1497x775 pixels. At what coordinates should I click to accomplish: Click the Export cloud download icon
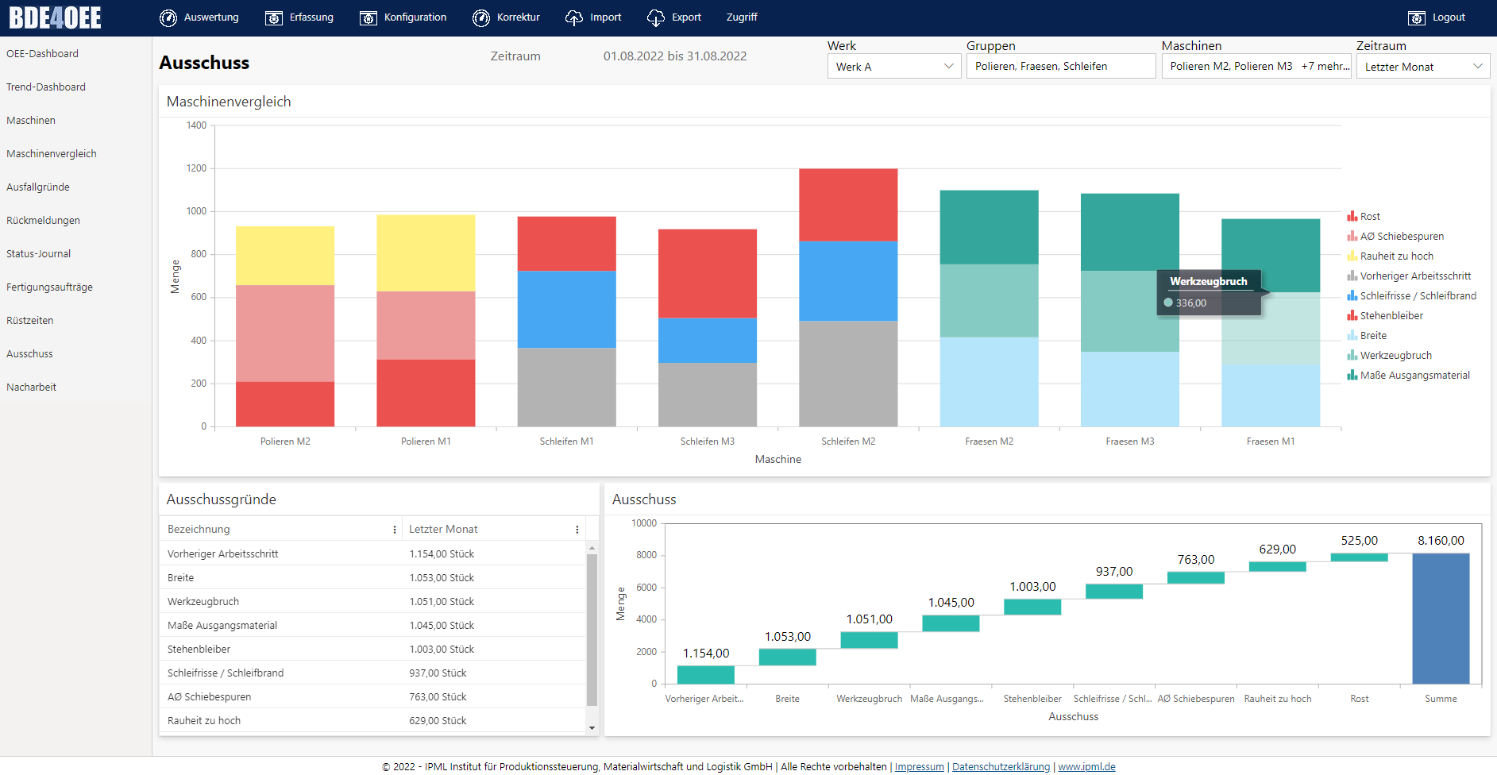656,17
